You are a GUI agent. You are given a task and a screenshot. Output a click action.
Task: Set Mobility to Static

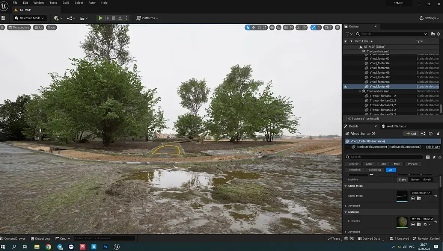point(402,180)
